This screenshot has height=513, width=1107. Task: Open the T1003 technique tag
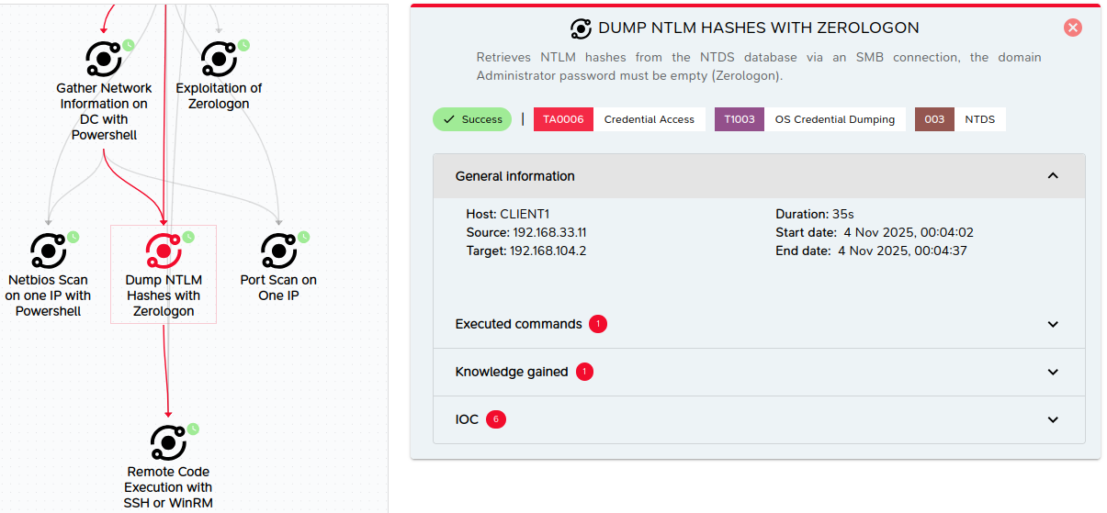point(740,119)
